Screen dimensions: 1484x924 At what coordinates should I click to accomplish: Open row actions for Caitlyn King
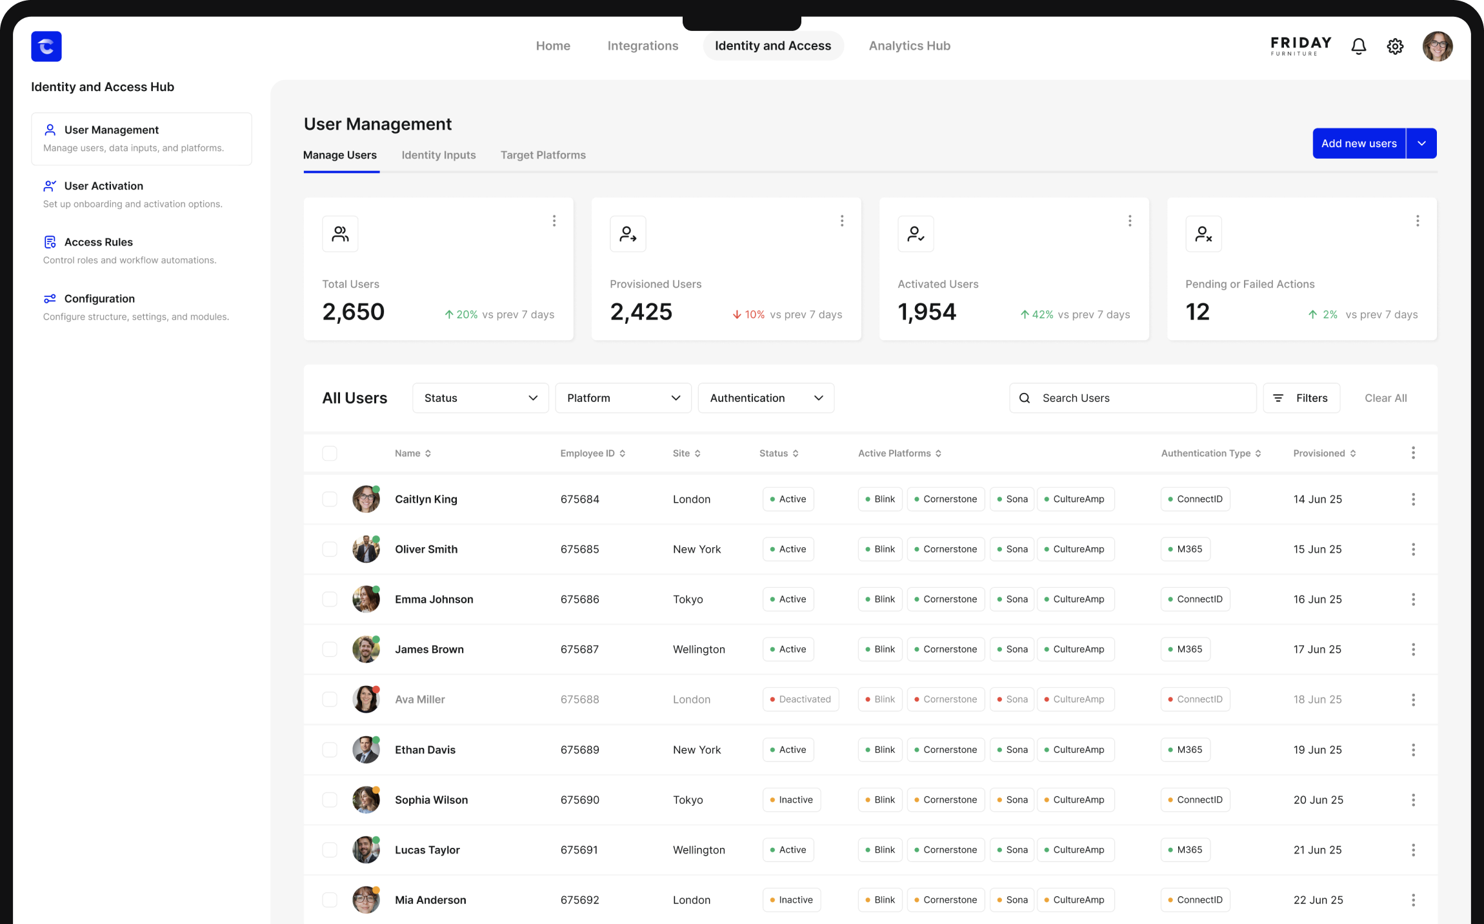coord(1413,499)
